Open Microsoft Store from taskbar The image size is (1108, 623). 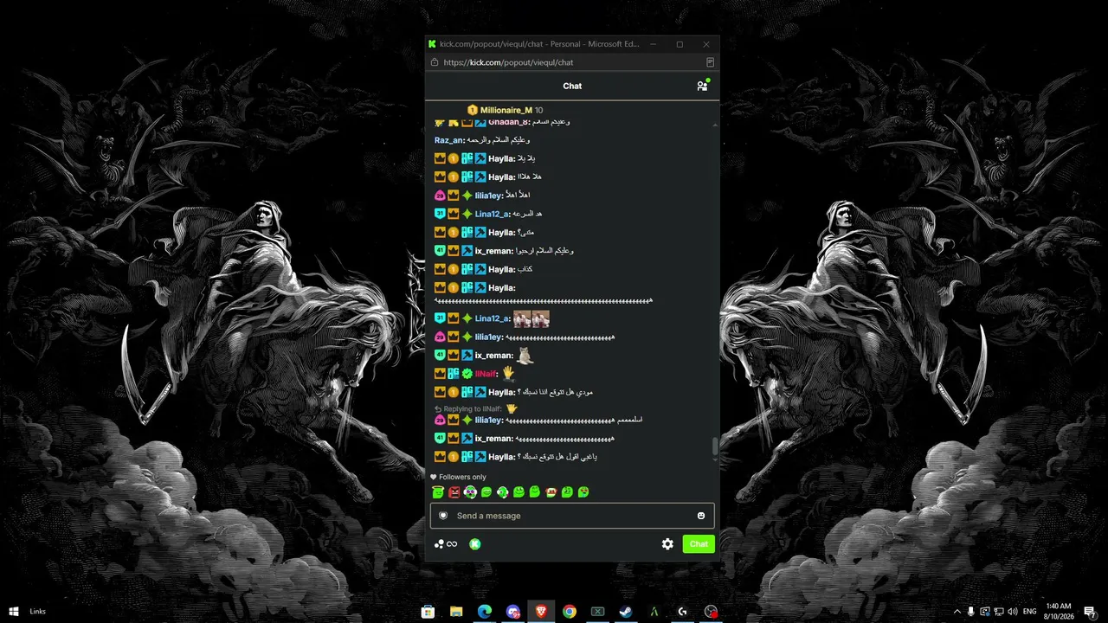pos(428,612)
